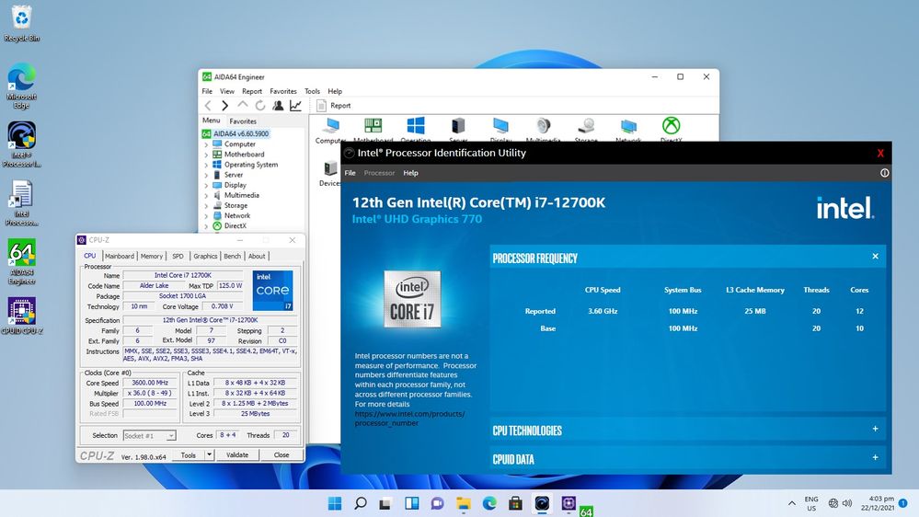Screen dimensions: 919x517
Task: Expand the CPUID Data section
Action: 875,458
